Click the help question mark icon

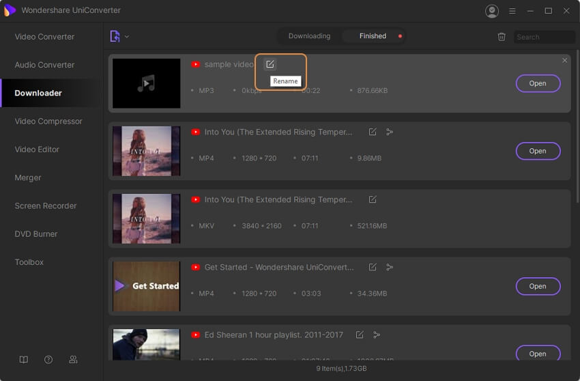point(48,359)
